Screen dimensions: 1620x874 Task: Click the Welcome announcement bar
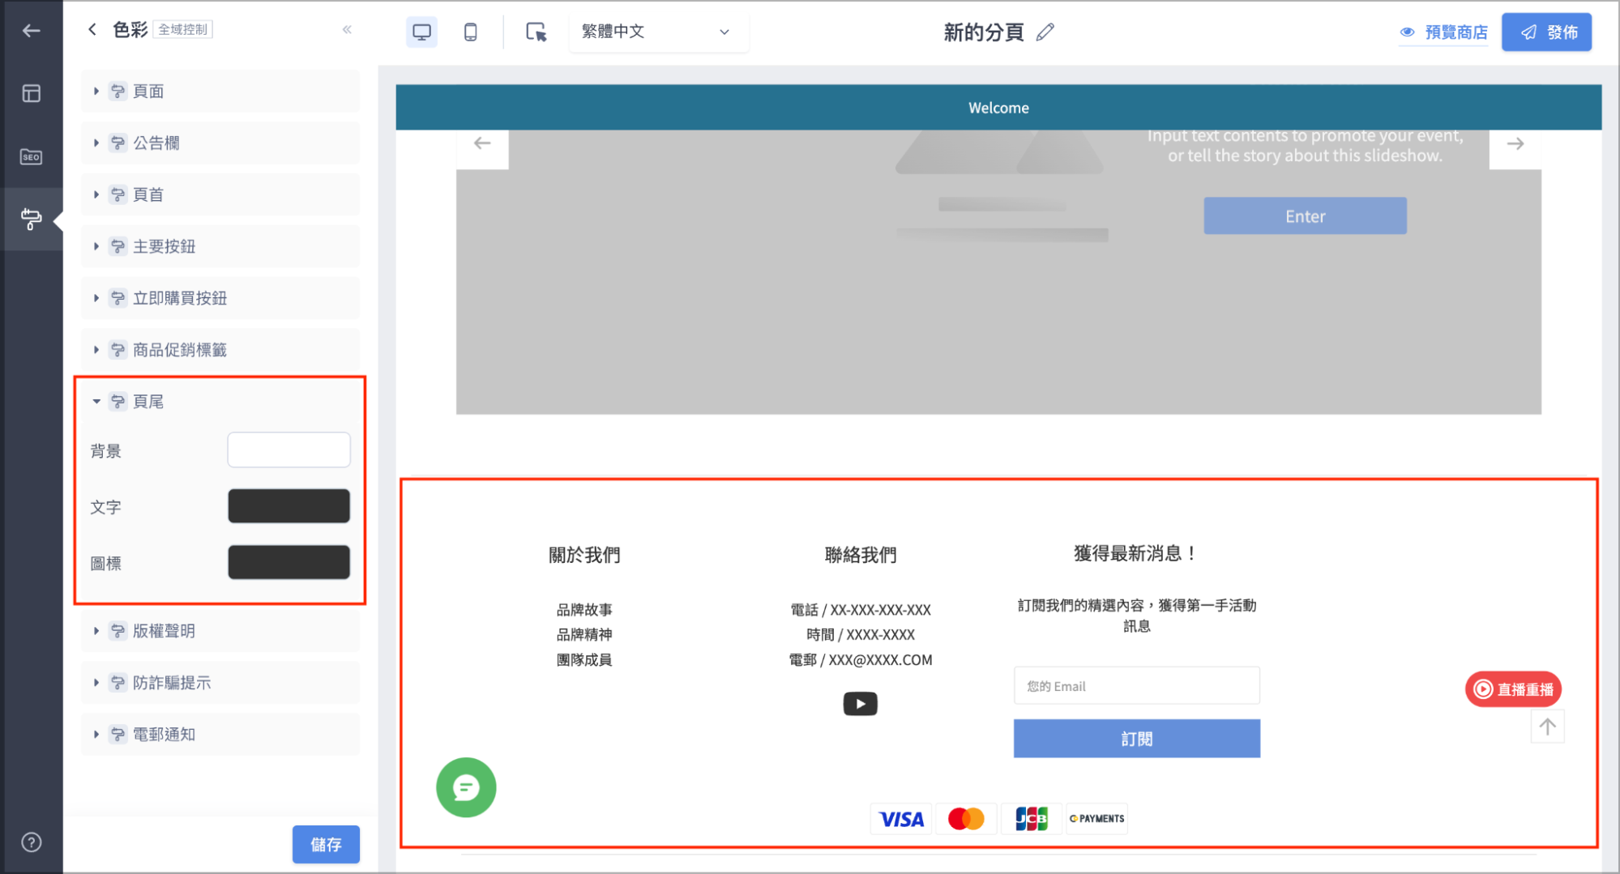point(998,108)
